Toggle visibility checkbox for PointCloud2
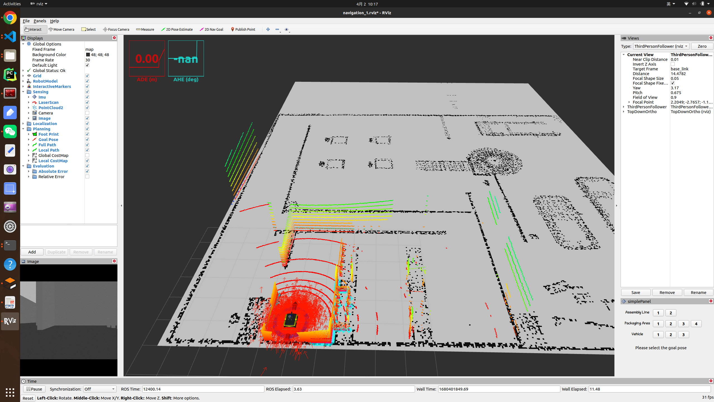Image resolution: width=714 pixels, height=402 pixels. point(87,107)
